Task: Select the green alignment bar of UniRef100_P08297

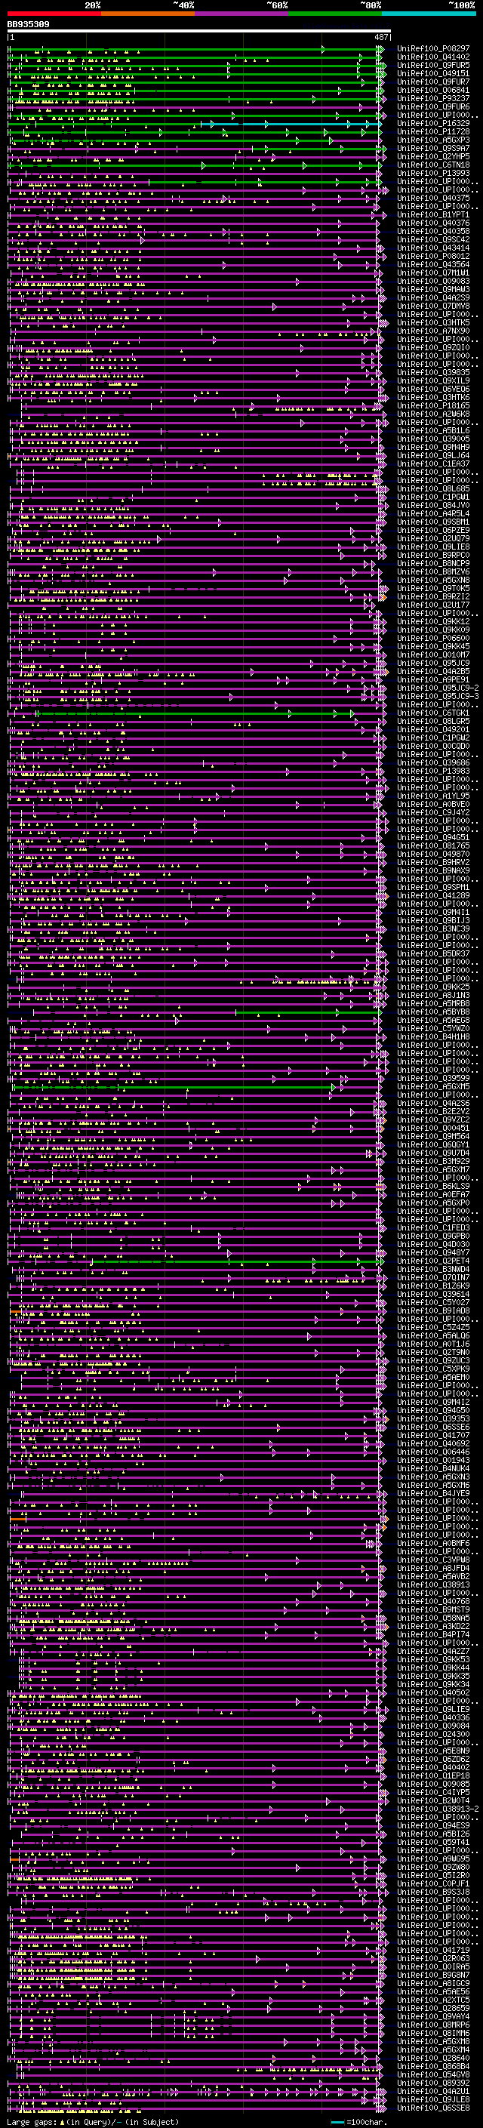Action: pyautogui.click(x=195, y=50)
